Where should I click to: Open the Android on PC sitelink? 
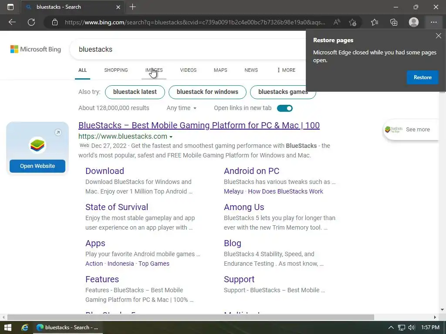pyautogui.click(x=251, y=171)
